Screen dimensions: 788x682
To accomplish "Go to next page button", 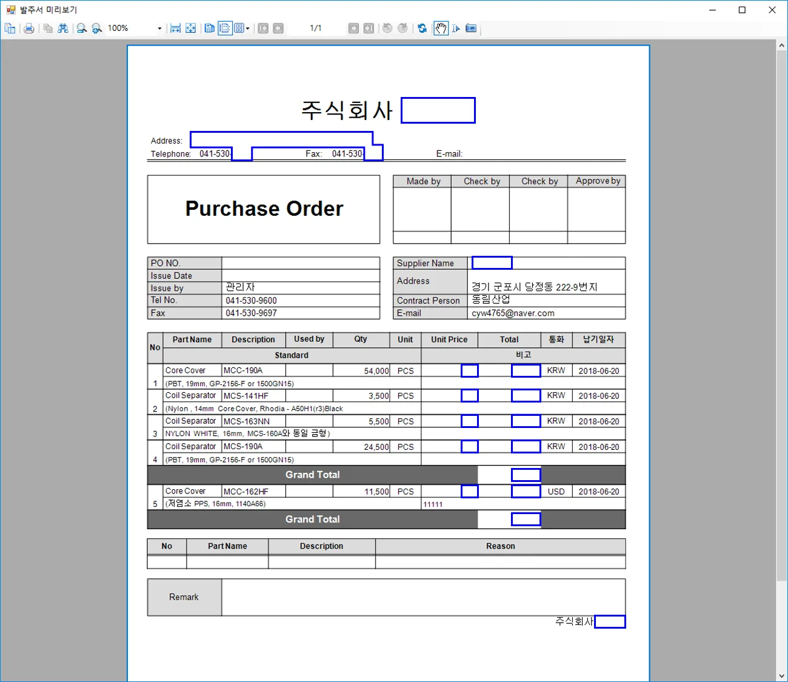I will [x=353, y=28].
